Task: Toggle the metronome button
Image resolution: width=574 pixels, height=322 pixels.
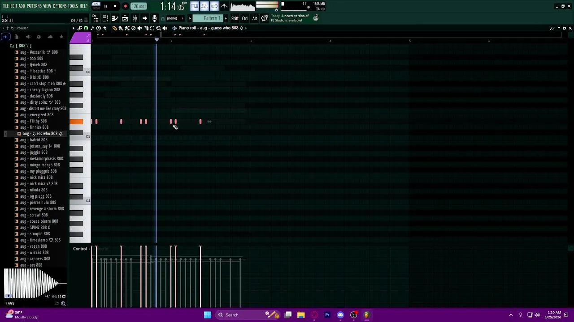Action: (224, 6)
